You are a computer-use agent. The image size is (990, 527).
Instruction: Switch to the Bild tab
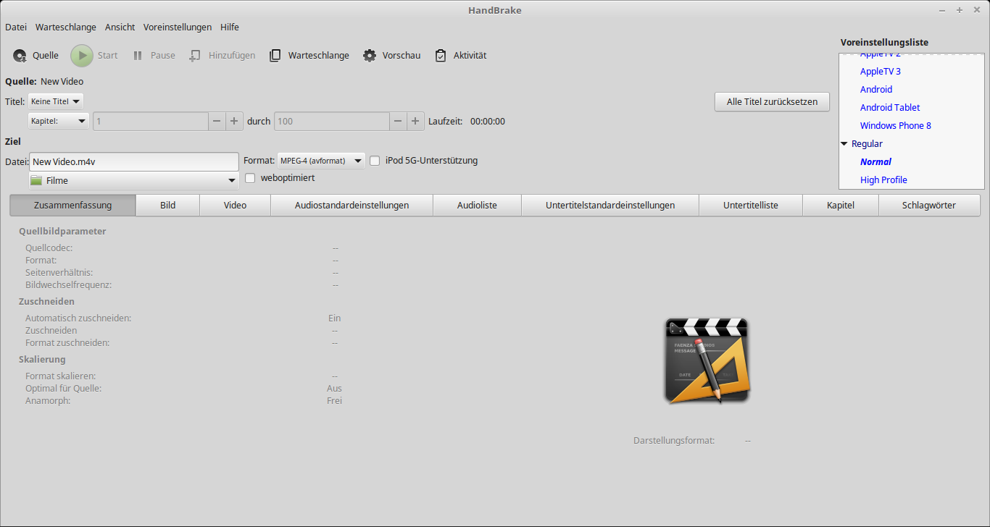(x=168, y=205)
